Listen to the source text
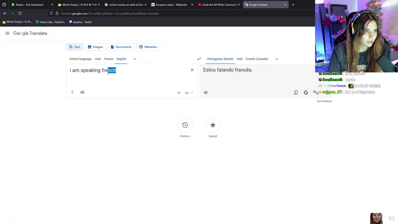Viewport: 398px width, 224px height. click(82, 92)
